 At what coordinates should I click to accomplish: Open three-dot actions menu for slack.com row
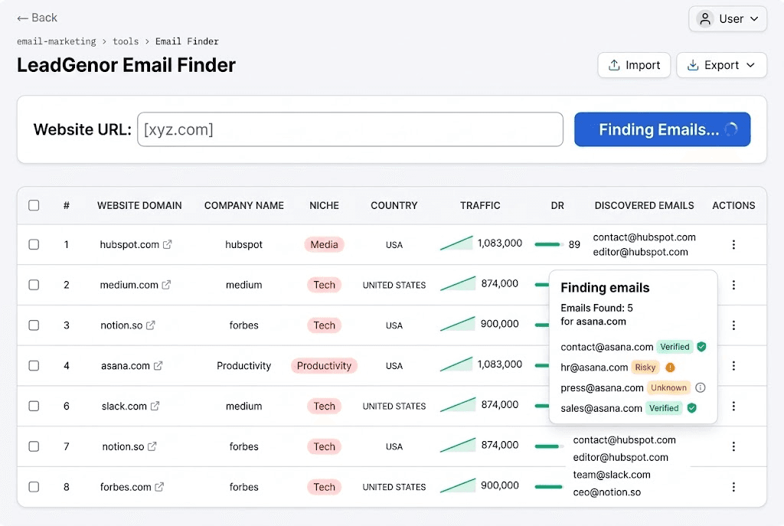pos(733,406)
